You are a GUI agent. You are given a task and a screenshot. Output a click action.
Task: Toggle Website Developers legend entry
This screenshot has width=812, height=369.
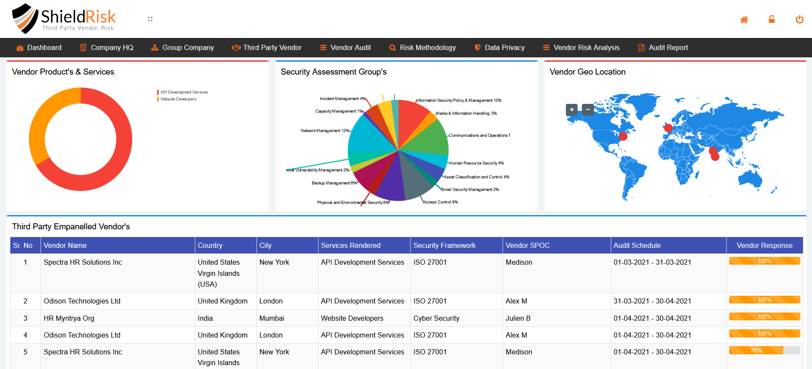178,99
